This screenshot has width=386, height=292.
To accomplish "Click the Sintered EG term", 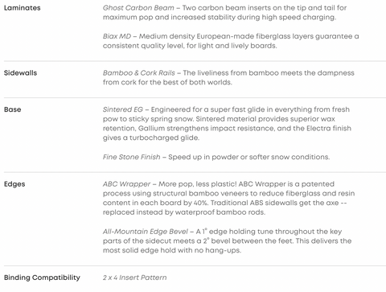I will click(123, 109).
